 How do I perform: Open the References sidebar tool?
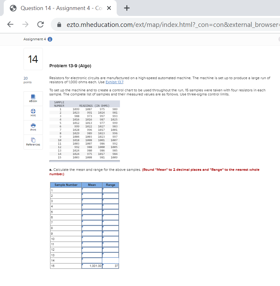pyautogui.click(x=33, y=142)
